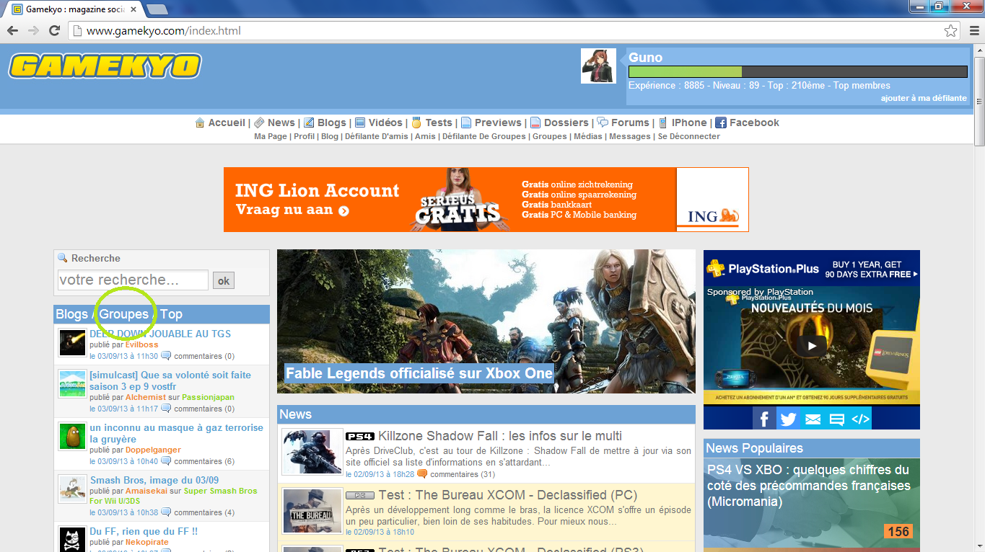The height and width of the screenshot is (552, 985).
Task: Open the DEEP DOWN JOUABLE AU TGS post
Action: [x=160, y=334]
